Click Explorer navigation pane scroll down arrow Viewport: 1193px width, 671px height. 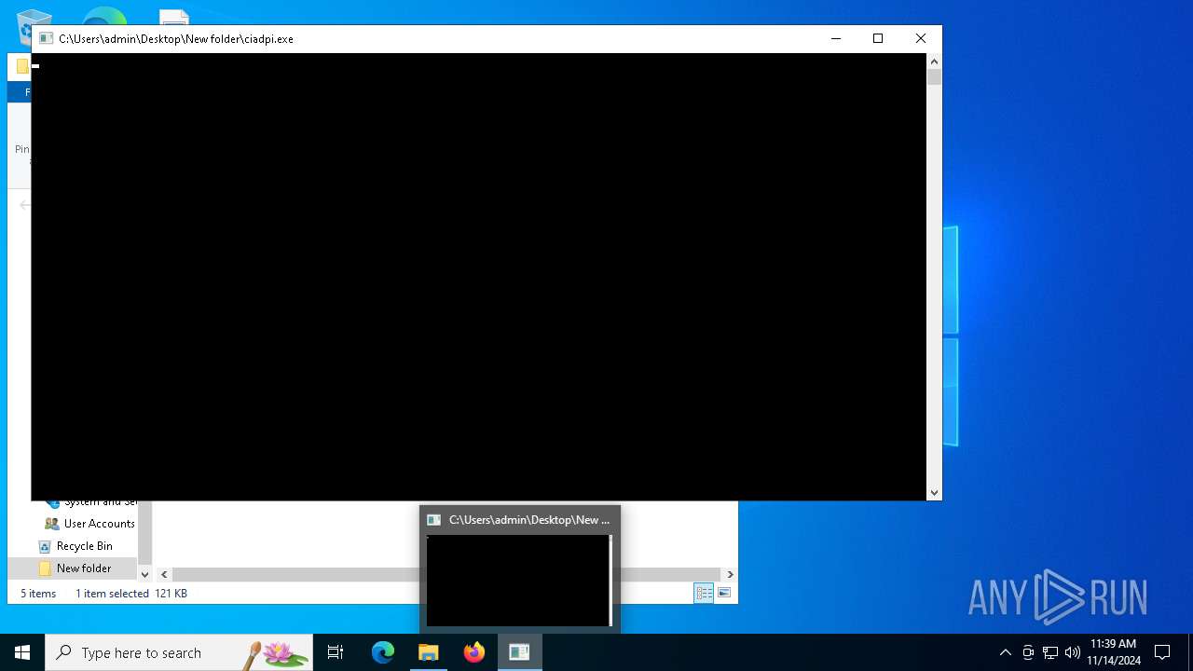pyautogui.click(x=144, y=574)
